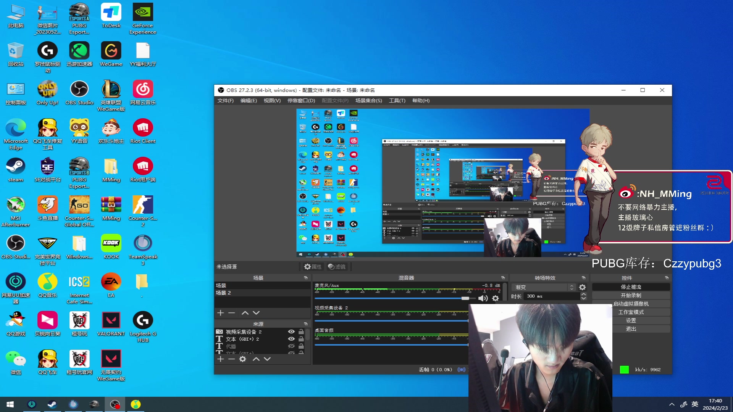Lock the 视频采集设备 2 source
Screen dimensions: 733x412
(x=301, y=332)
